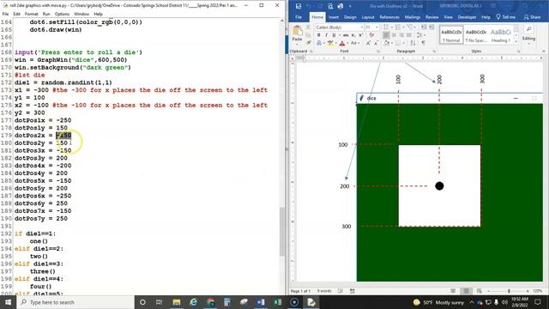
Task: Select the Heading 1 style
Action: pos(500,34)
